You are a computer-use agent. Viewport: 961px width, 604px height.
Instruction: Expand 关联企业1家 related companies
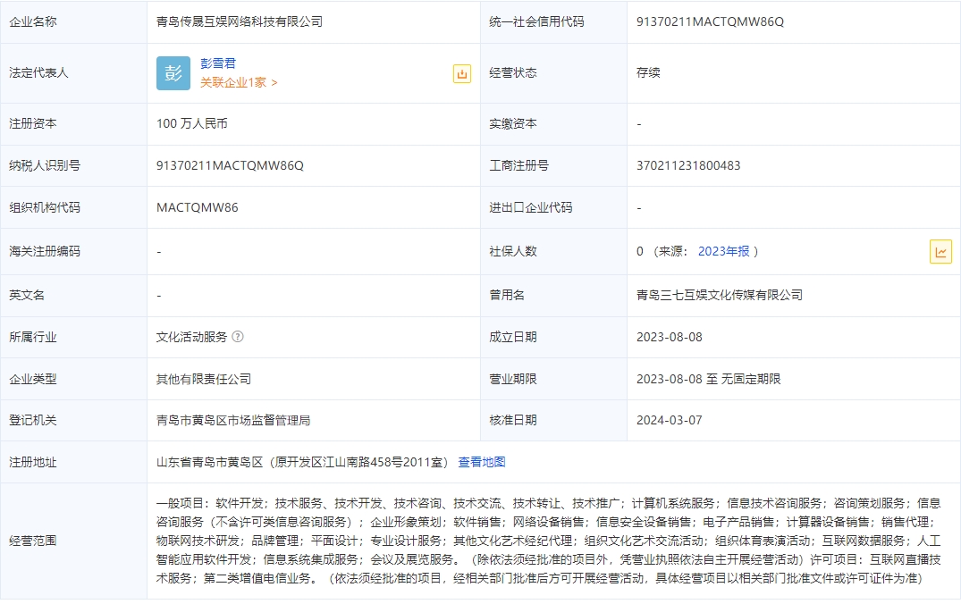239,82
